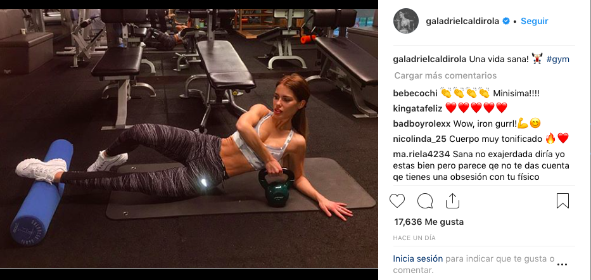Open bebecochi commenter profile
Viewport: 591px width, 280px height.
coord(416,92)
